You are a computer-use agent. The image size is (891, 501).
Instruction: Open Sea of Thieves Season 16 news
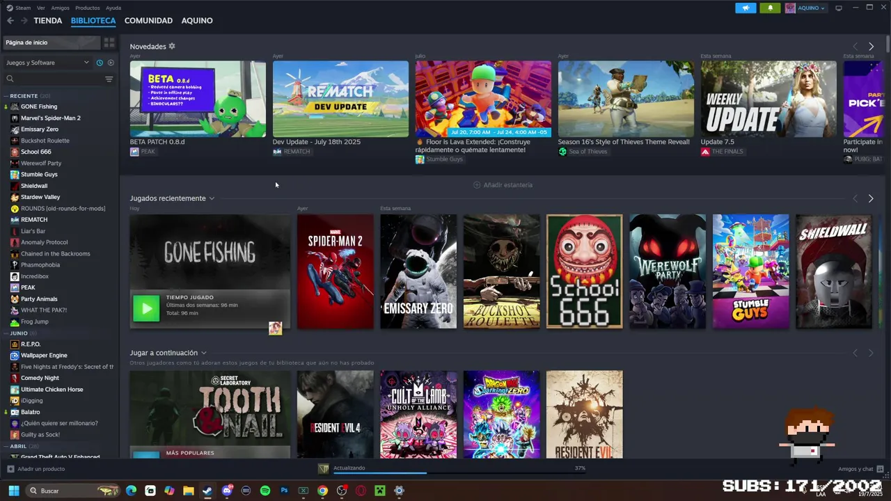pos(626,99)
